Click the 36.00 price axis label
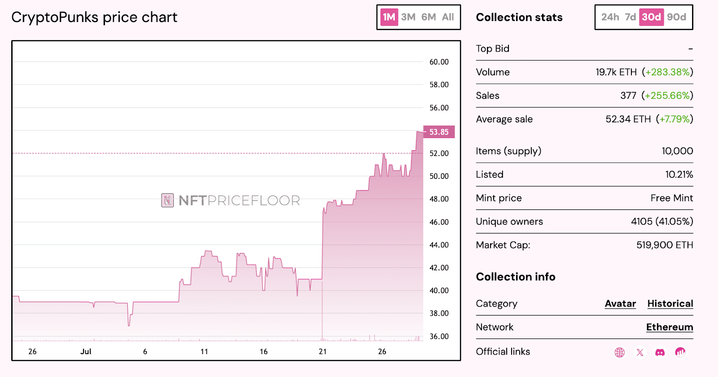 coord(439,336)
